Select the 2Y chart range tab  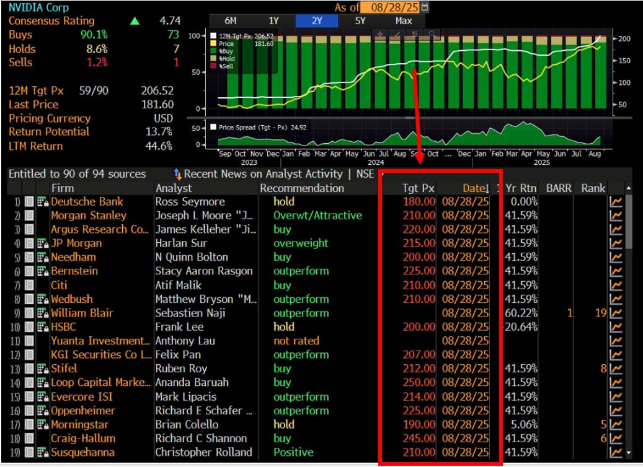pyautogui.click(x=317, y=21)
